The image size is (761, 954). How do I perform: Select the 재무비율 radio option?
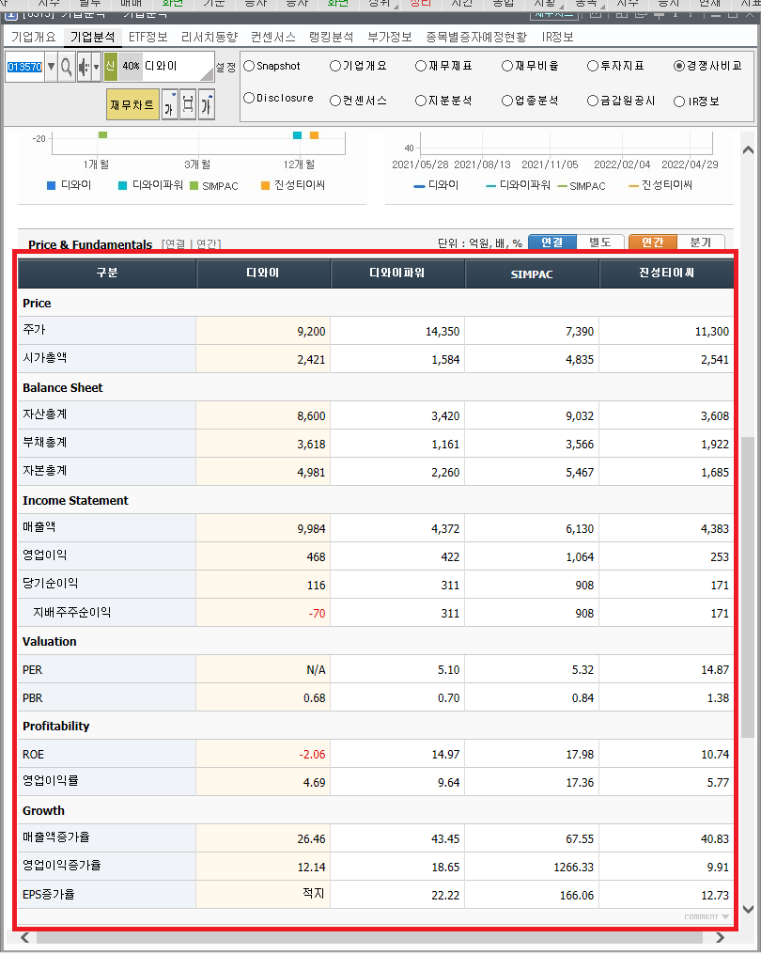click(507, 66)
